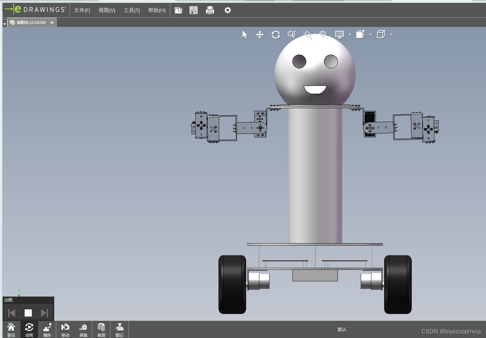Activate the rotate view tool
The height and width of the screenshot is (338, 486).
click(x=276, y=35)
